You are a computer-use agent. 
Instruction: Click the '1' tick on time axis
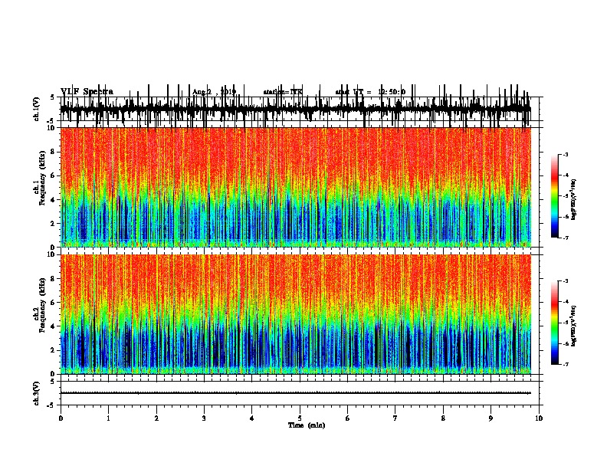pyautogui.click(x=108, y=418)
